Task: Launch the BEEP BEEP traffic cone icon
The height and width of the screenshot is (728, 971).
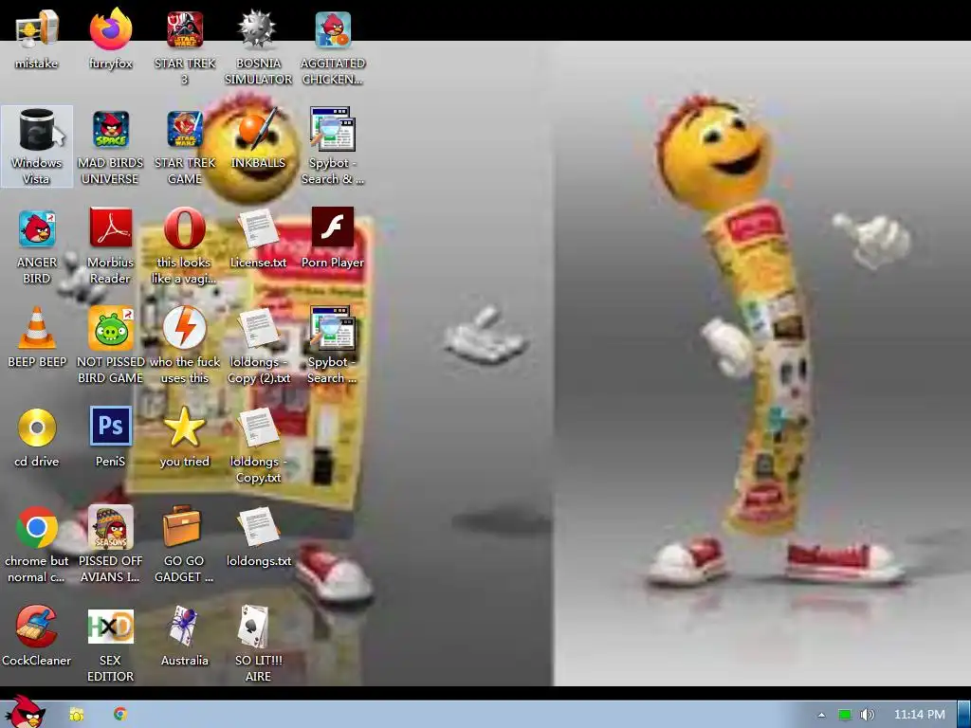Action: point(37,328)
